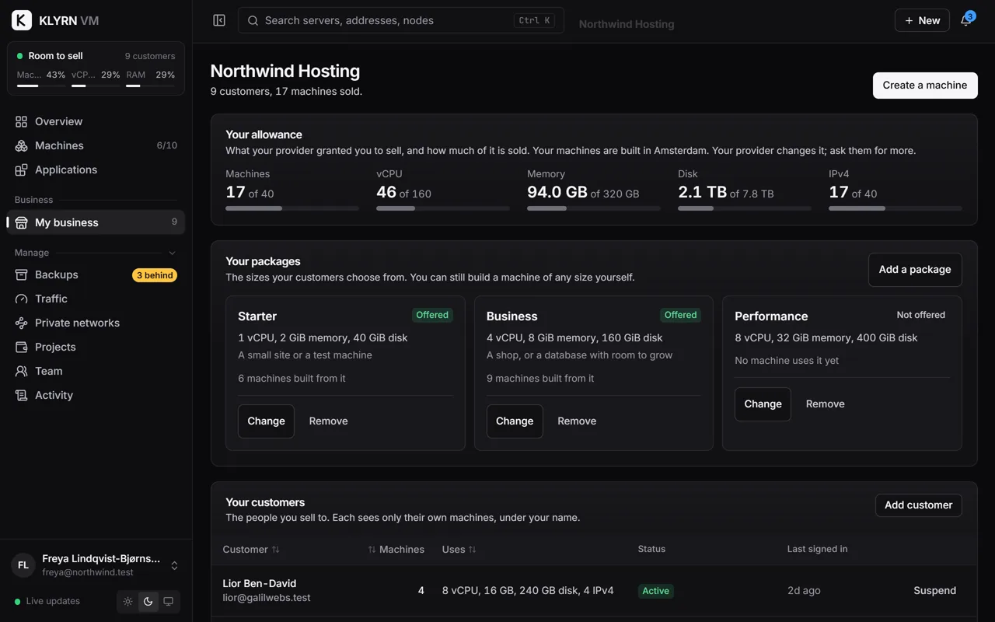Click the Private networks icon
This screenshot has width=995, height=622.
pos(21,323)
